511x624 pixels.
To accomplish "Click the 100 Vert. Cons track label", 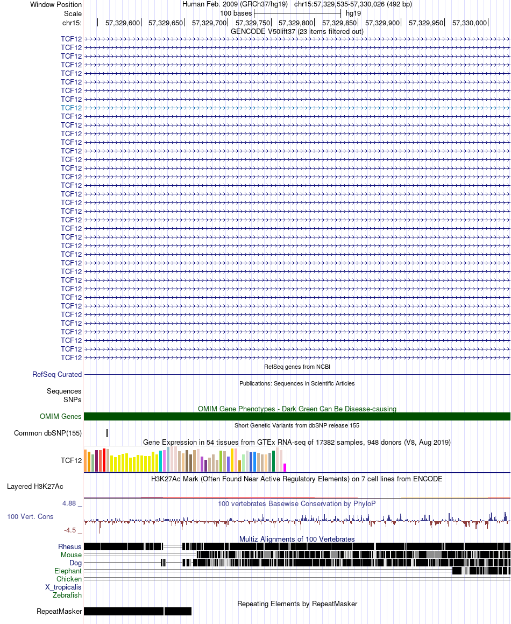I will (x=30, y=516).
